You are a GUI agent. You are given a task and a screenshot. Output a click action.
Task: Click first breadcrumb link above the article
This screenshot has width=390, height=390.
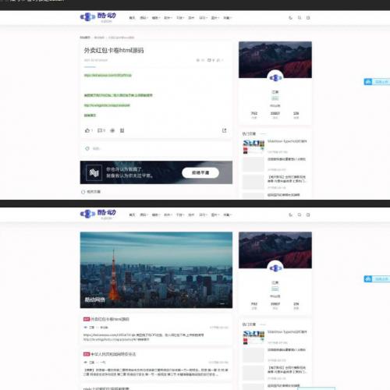click(x=85, y=37)
